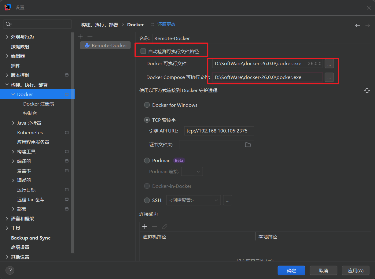
Task: Browse for Docker Compose executable file
Action: (329, 77)
